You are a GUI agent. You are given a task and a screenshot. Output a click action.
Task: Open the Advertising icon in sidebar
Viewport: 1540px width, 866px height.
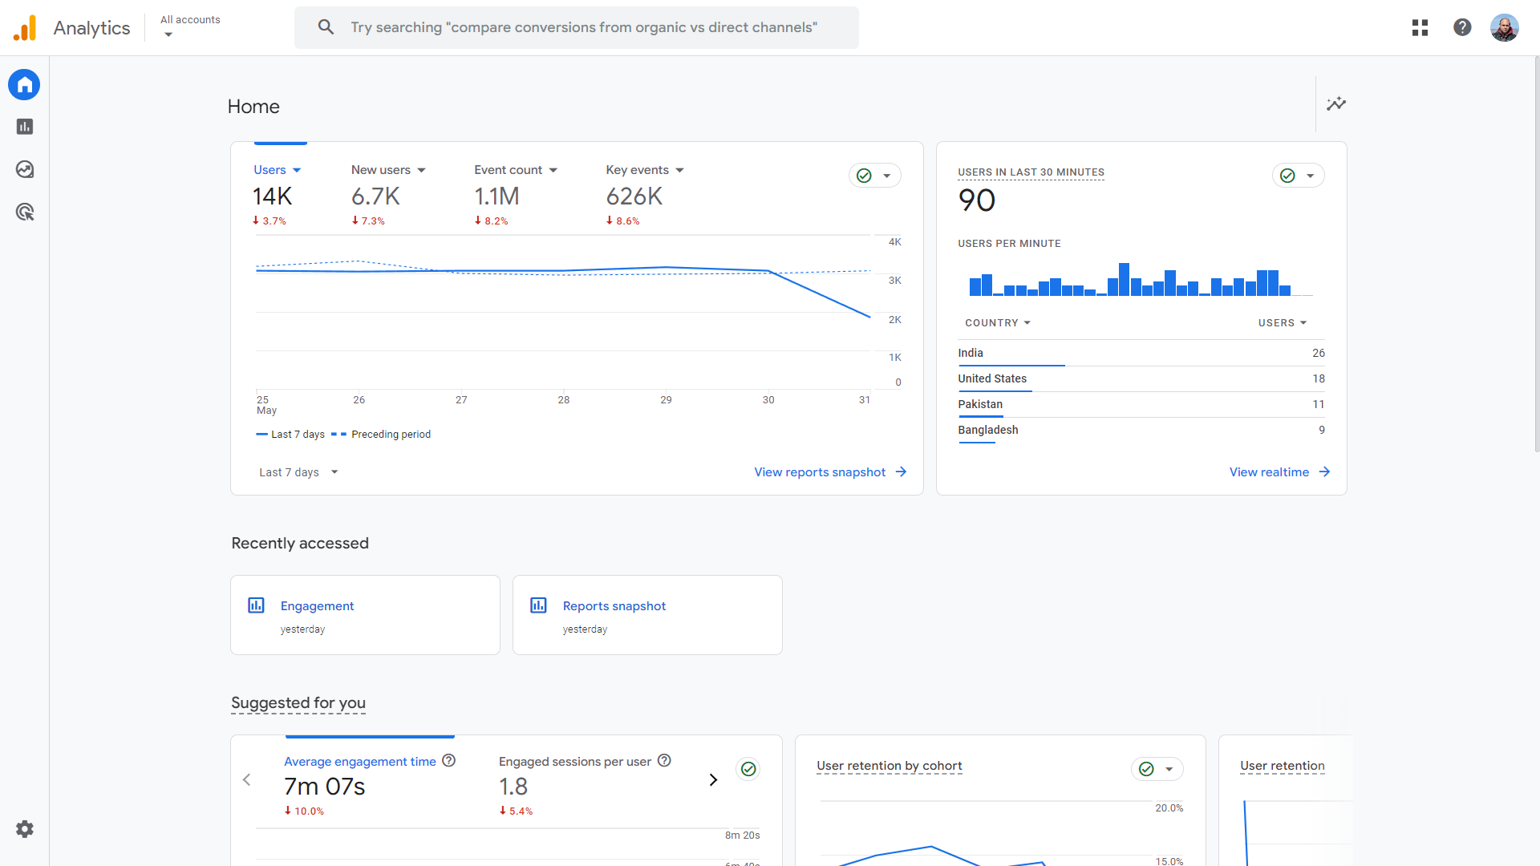25,212
